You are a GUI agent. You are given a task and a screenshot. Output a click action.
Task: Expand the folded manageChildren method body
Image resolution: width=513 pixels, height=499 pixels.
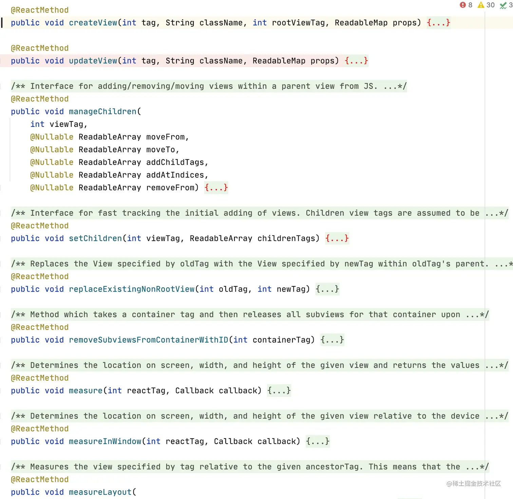[x=216, y=188]
